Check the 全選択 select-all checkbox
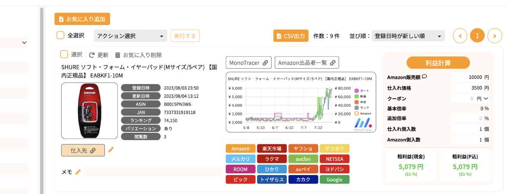Screen dimensions: 518x194 point(60,35)
